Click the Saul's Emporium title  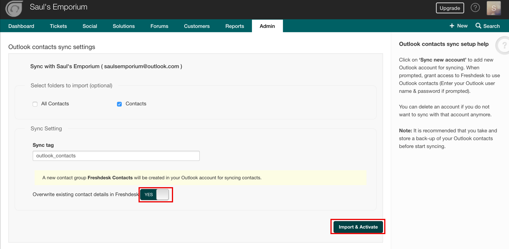pyautogui.click(x=58, y=7)
